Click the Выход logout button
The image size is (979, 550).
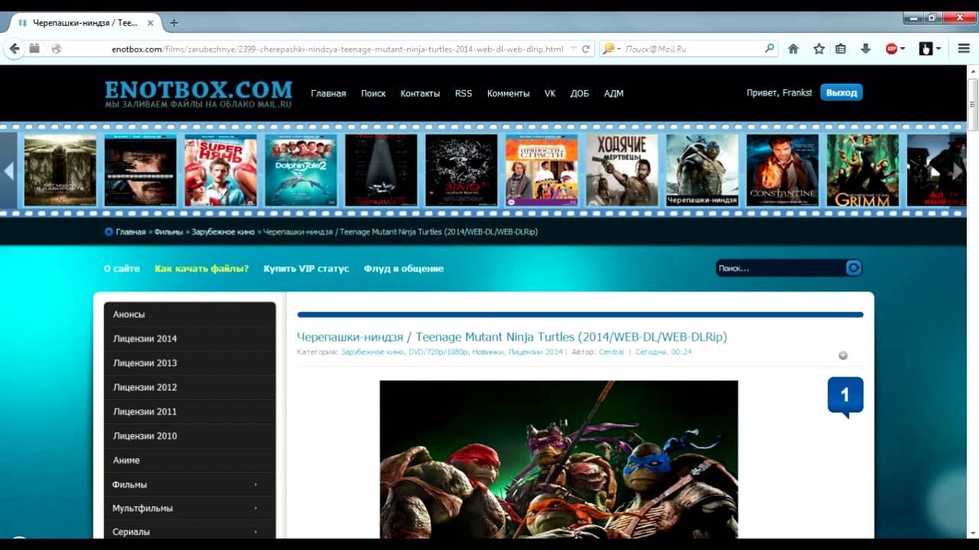841,92
